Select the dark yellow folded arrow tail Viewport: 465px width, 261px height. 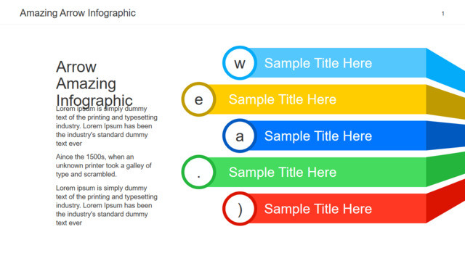click(x=445, y=101)
